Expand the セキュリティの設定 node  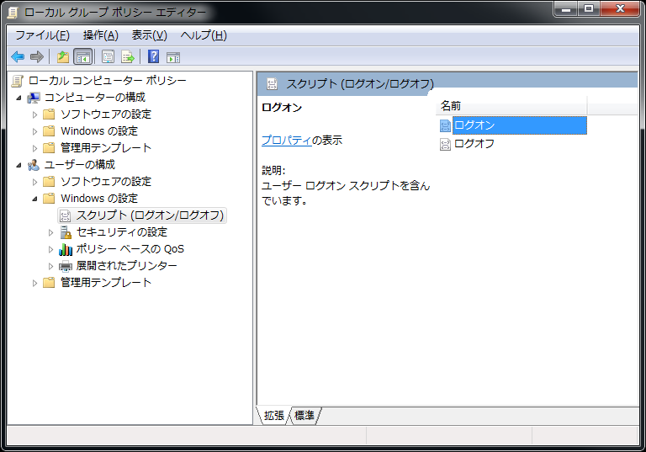point(50,232)
